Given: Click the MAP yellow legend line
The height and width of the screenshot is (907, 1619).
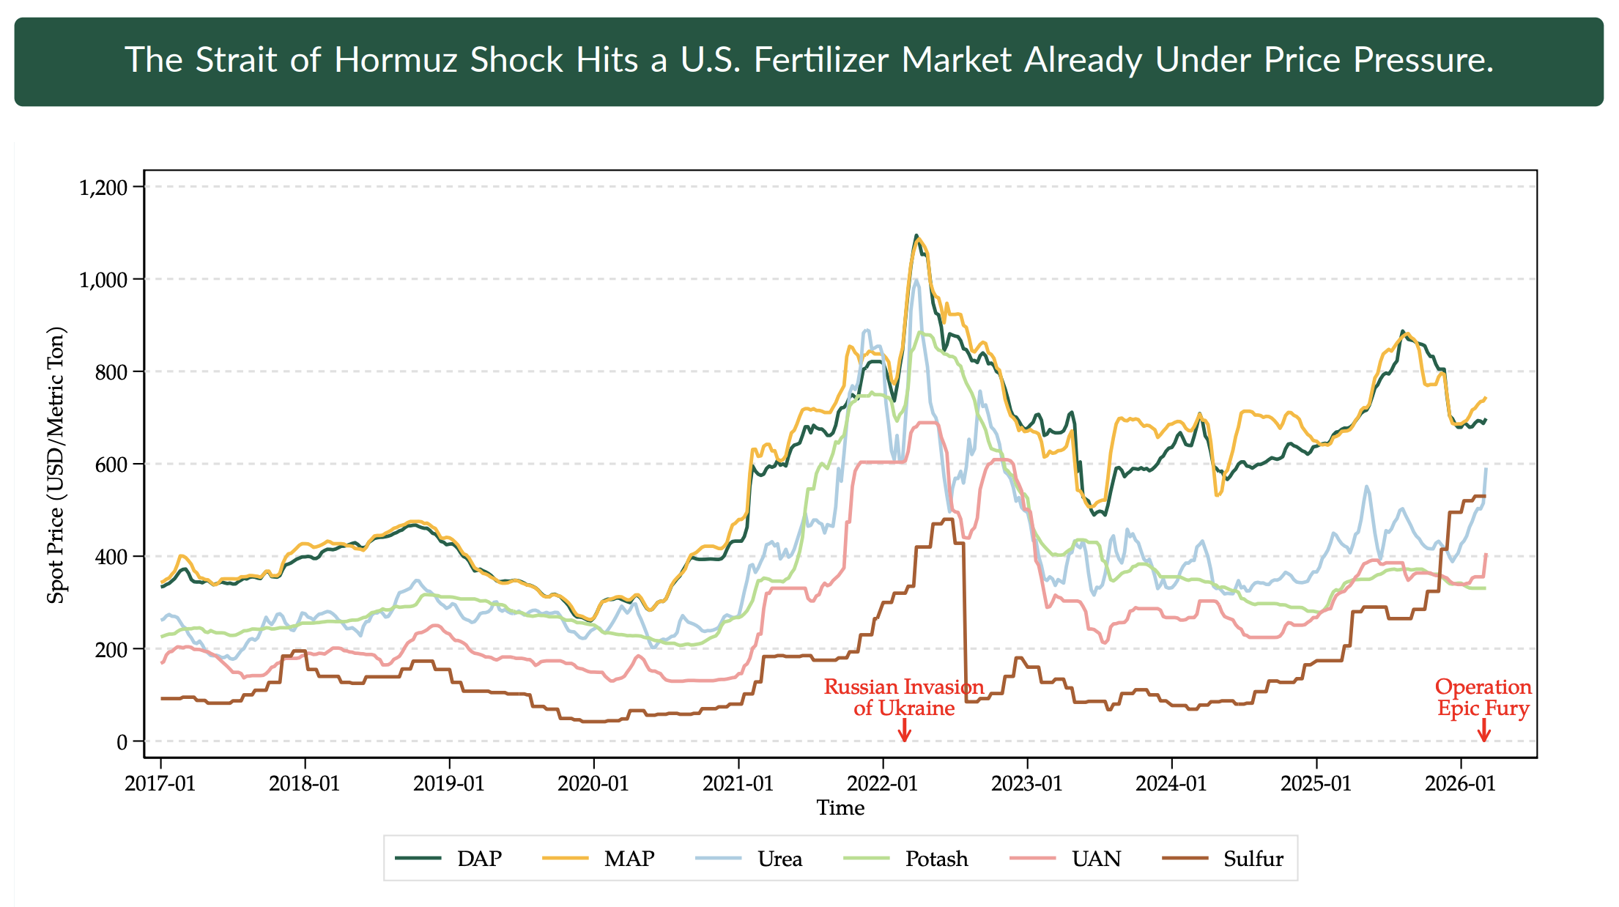Looking at the screenshot, I should 565,858.
